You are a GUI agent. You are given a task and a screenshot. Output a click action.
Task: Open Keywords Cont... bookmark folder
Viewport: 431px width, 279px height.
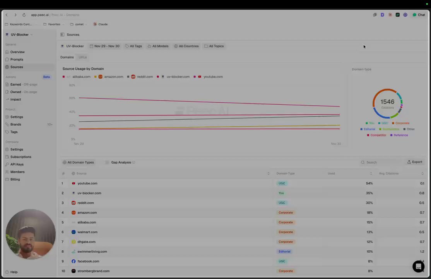click(19, 24)
